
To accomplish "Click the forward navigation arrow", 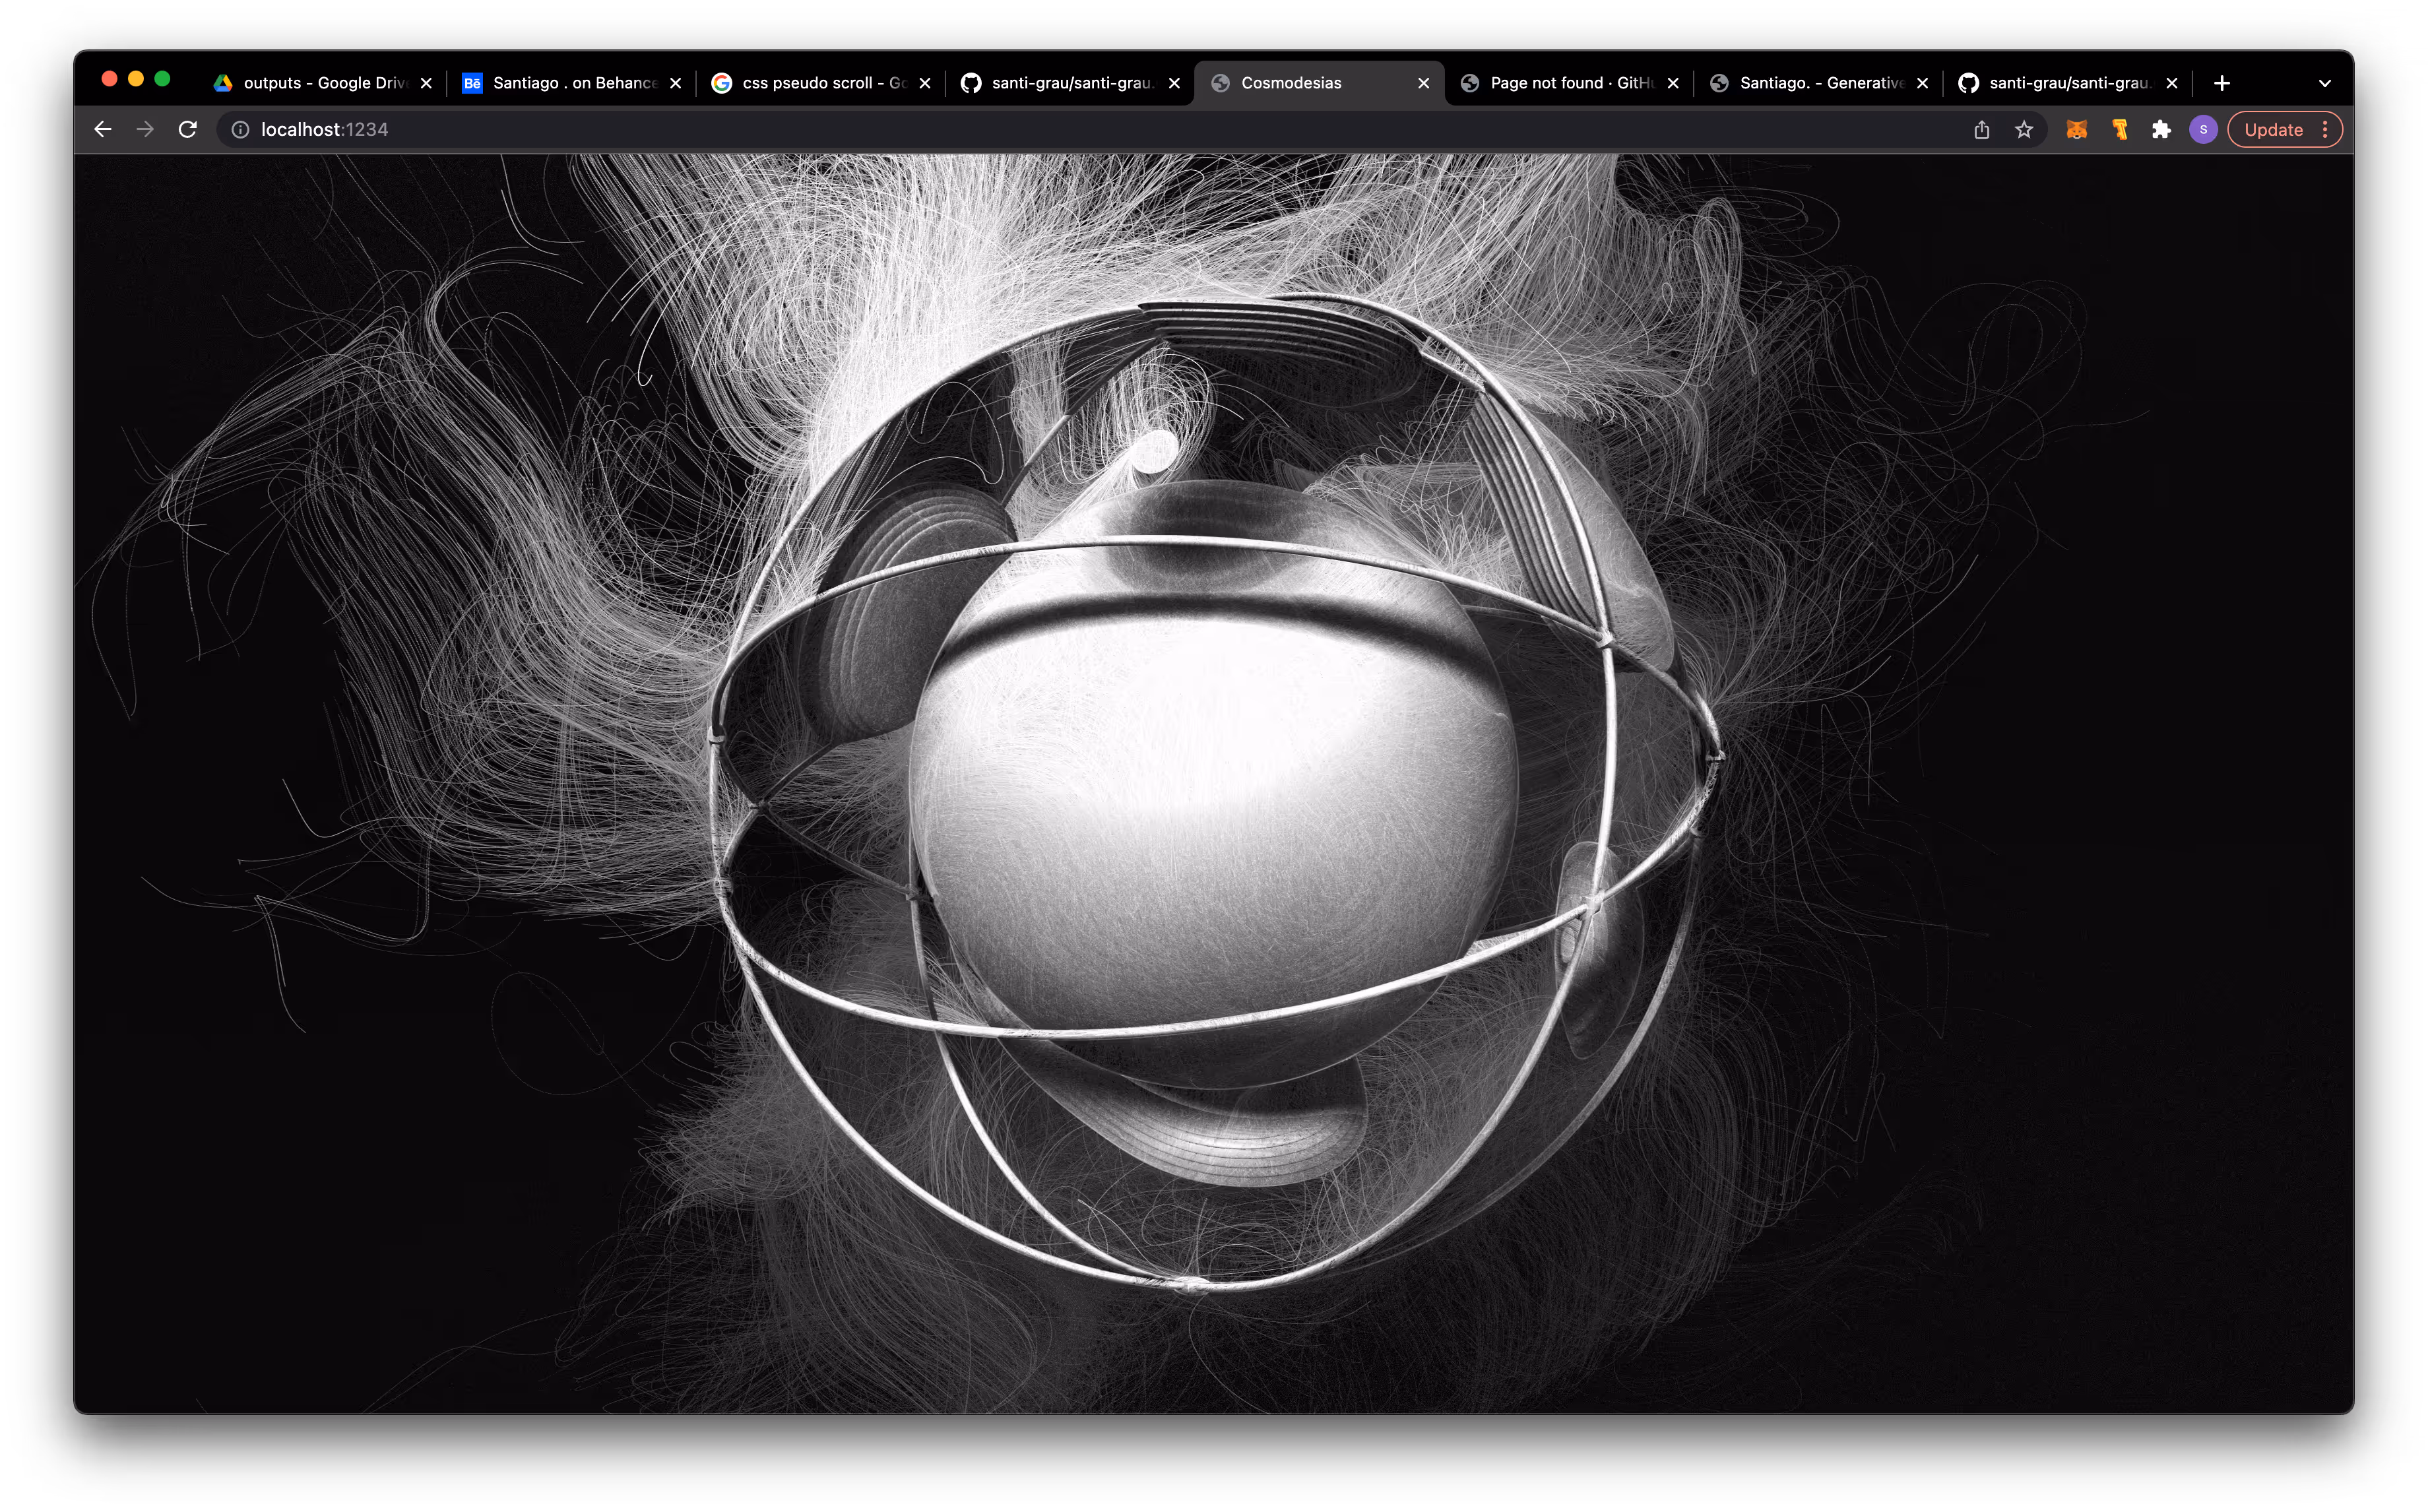I will tap(145, 129).
